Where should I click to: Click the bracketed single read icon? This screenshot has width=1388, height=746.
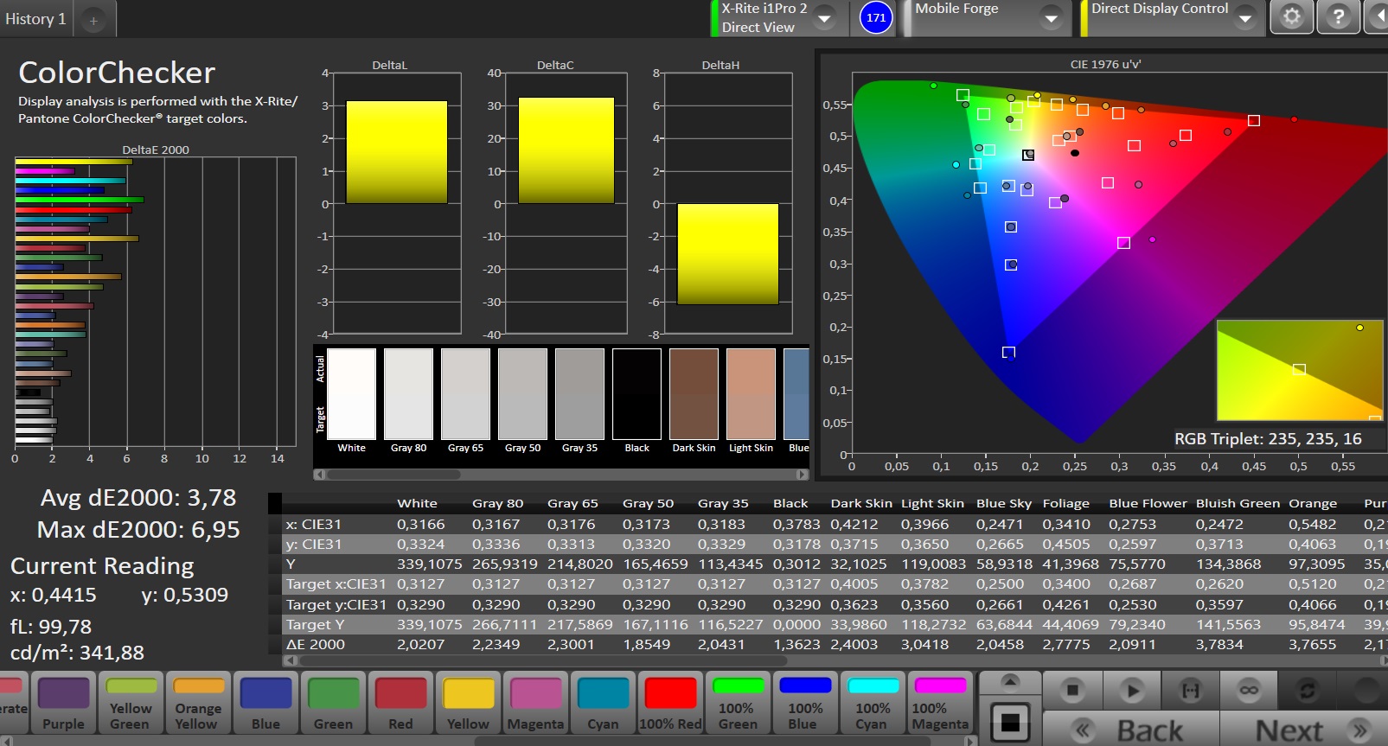[1190, 690]
